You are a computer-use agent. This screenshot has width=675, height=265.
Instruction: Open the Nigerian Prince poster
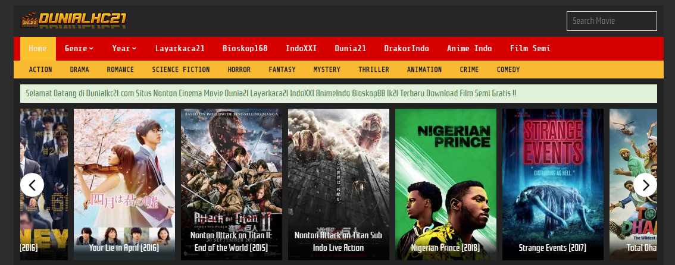click(x=446, y=184)
